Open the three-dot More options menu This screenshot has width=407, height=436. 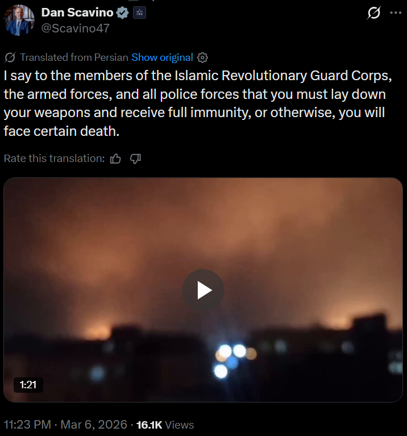pos(395,13)
